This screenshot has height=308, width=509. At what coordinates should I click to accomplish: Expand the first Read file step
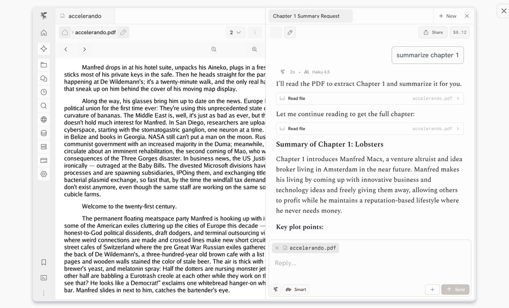click(x=369, y=98)
